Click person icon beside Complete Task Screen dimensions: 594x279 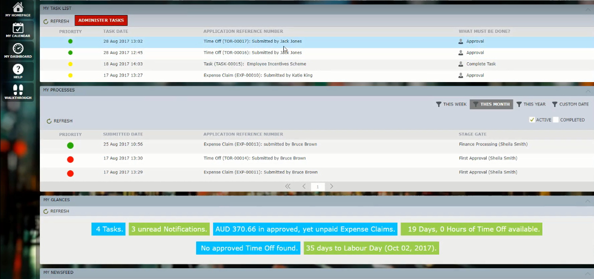[x=461, y=64]
